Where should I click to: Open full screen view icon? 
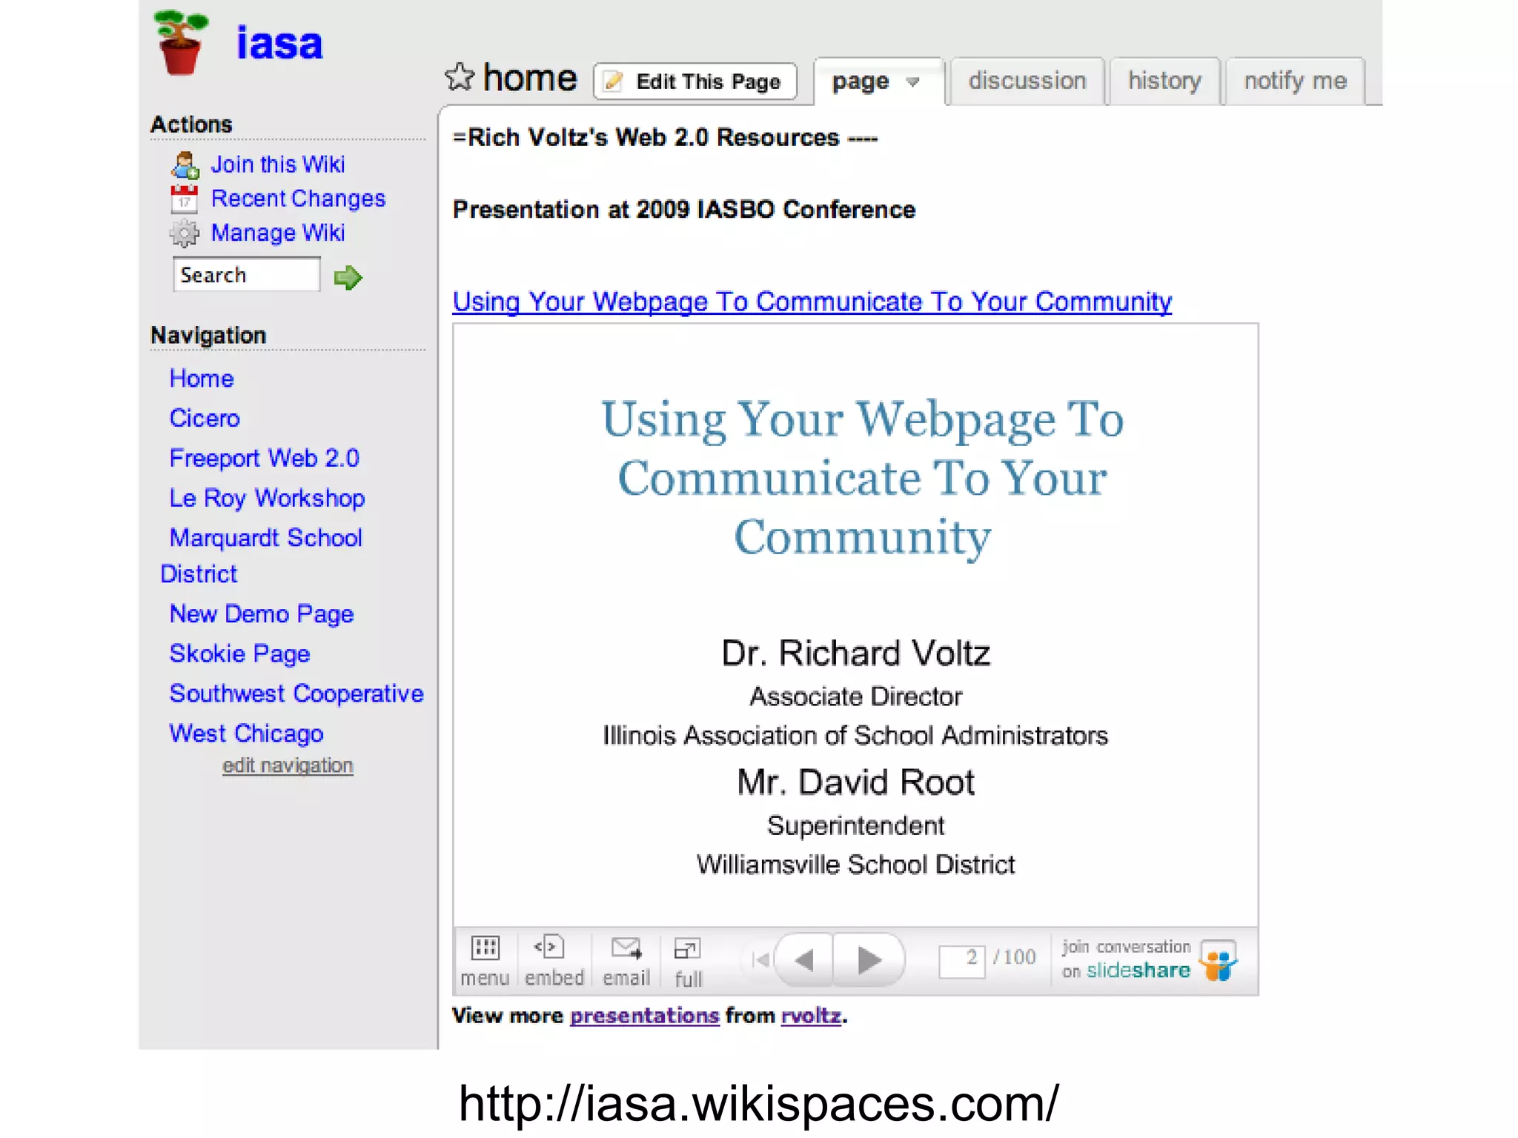[687, 948]
